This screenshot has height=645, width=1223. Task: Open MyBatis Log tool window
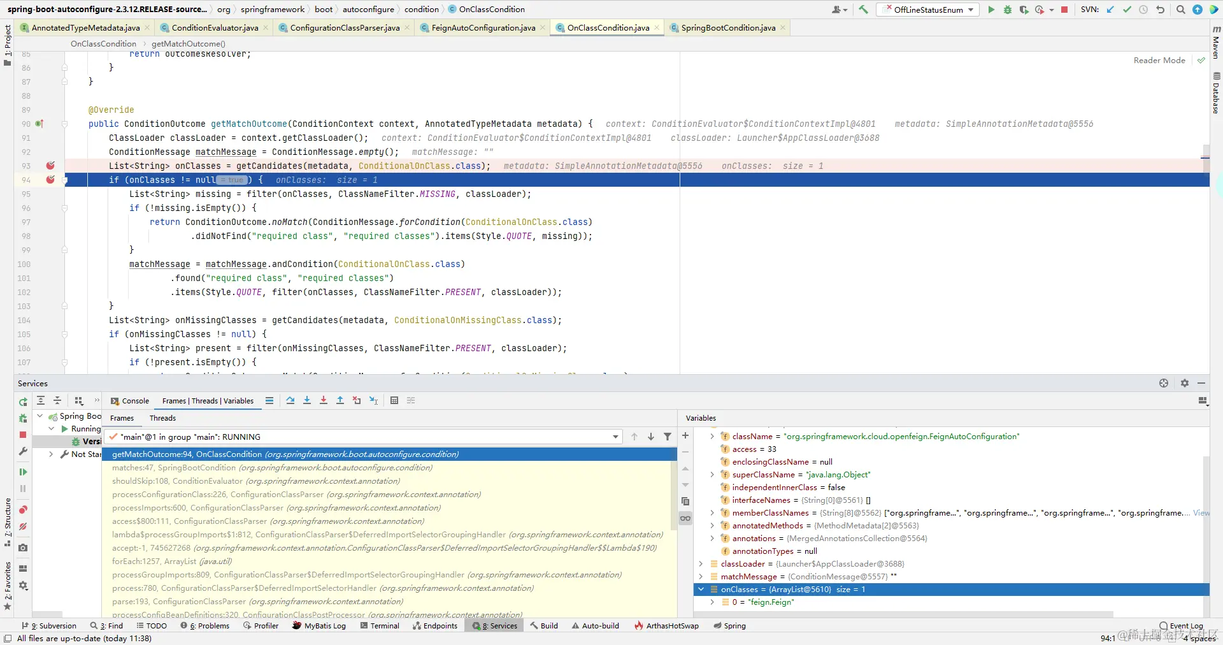[x=318, y=626]
